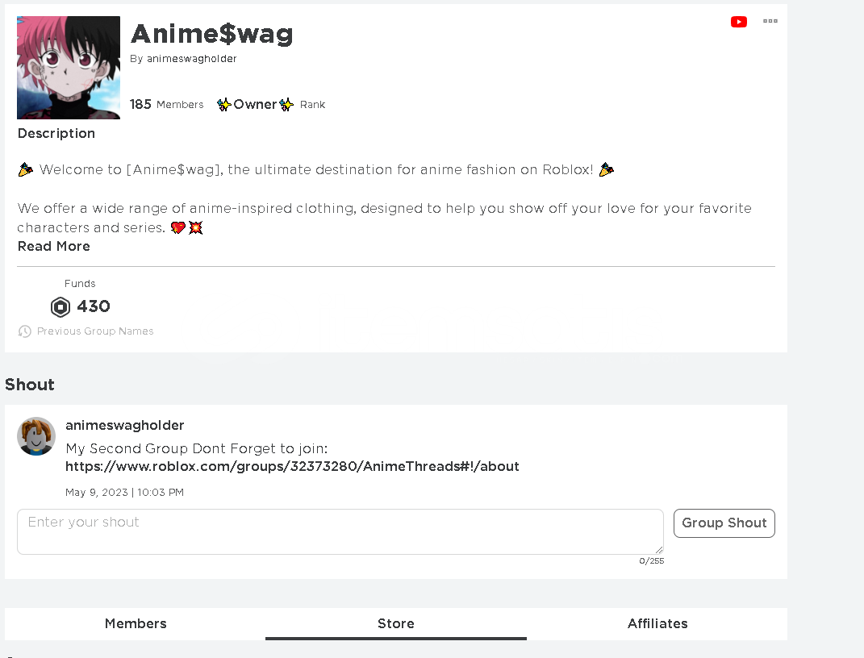
Task: Open the group's YouTube channel icon
Action: 738,22
